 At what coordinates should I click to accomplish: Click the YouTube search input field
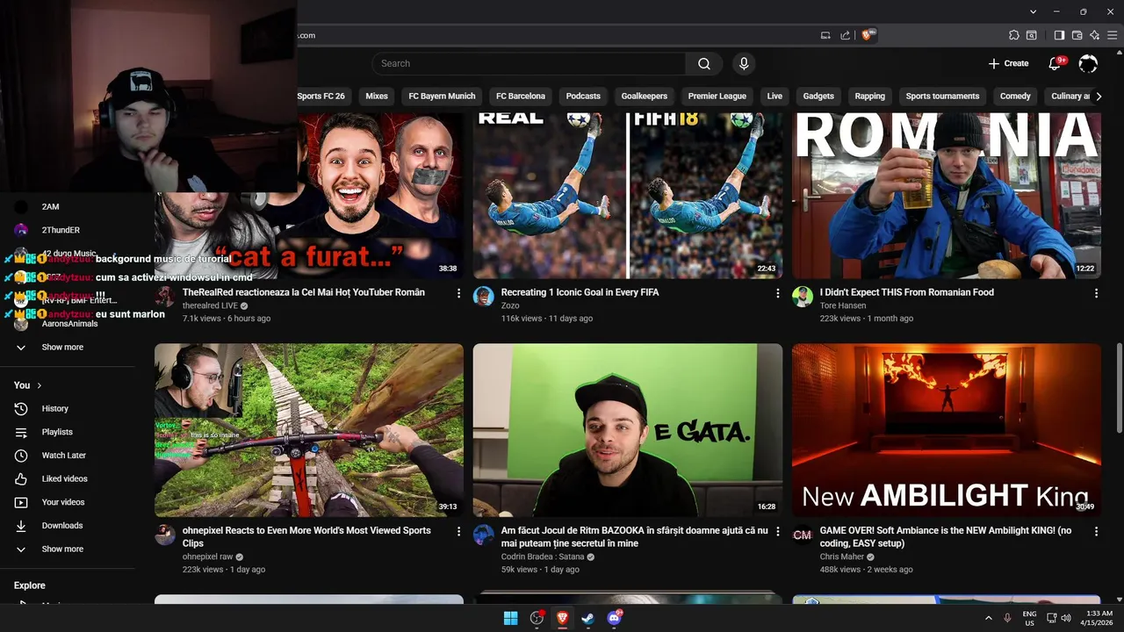[530, 63]
